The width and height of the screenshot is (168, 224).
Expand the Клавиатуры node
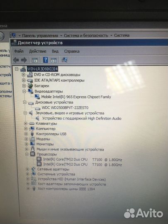pos(26,124)
